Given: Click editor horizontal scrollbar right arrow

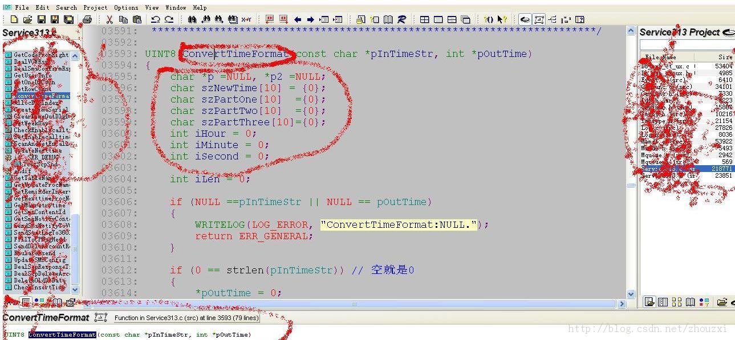Looking at the screenshot, I should pos(622,304).
